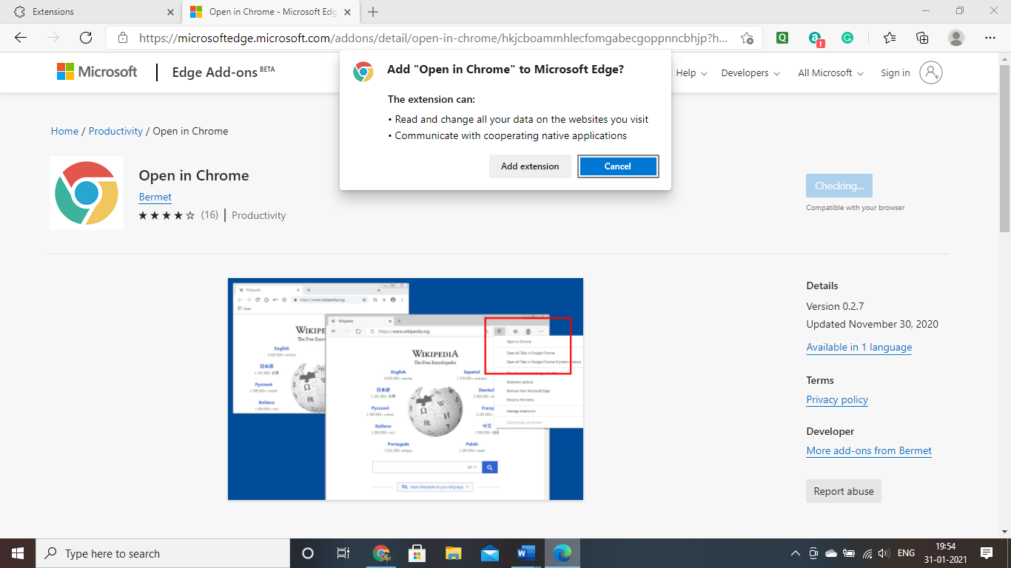Click the Checking... button
Image resolution: width=1011 pixels, height=568 pixels.
(x=839, y=186)
